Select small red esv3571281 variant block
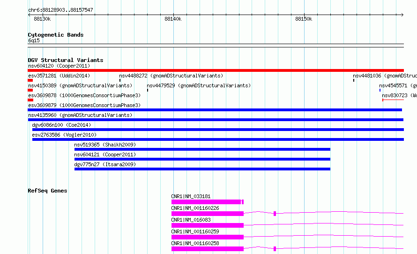The width and height of the screenshot is (417, 254). tap(30, 80)
